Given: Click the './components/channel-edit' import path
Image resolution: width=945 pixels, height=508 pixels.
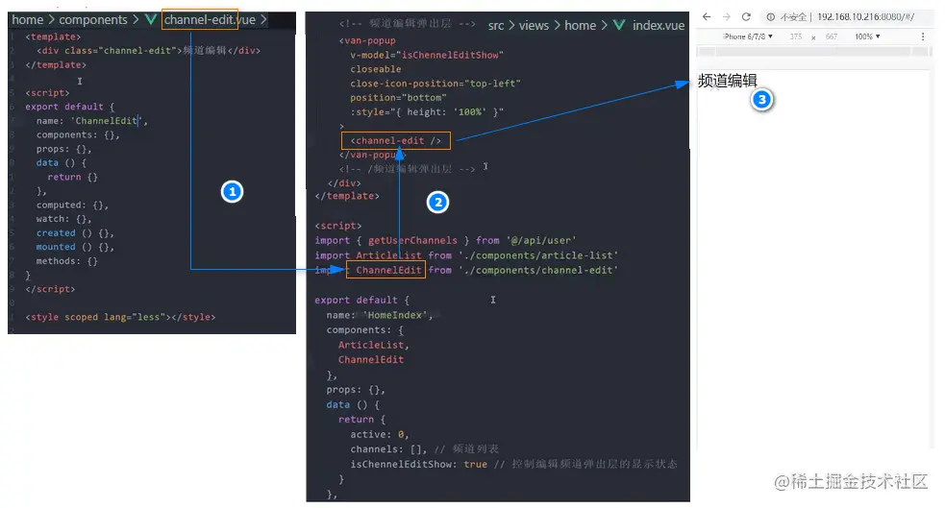Looking at the screenshot, I should click(538, 270).
